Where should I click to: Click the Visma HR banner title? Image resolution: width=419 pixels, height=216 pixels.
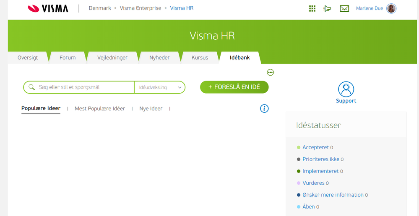[x=212, y=36]
